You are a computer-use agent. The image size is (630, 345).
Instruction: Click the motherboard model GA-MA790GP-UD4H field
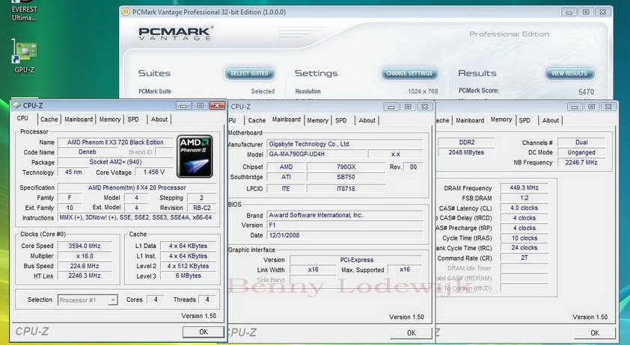(317, 154)
